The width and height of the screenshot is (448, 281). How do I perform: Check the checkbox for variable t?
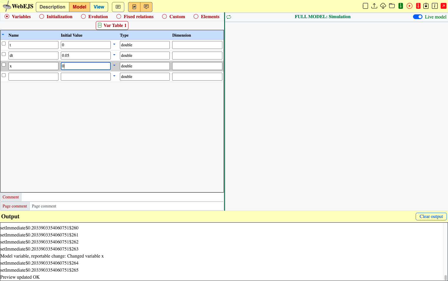click(x=4, y=44)
